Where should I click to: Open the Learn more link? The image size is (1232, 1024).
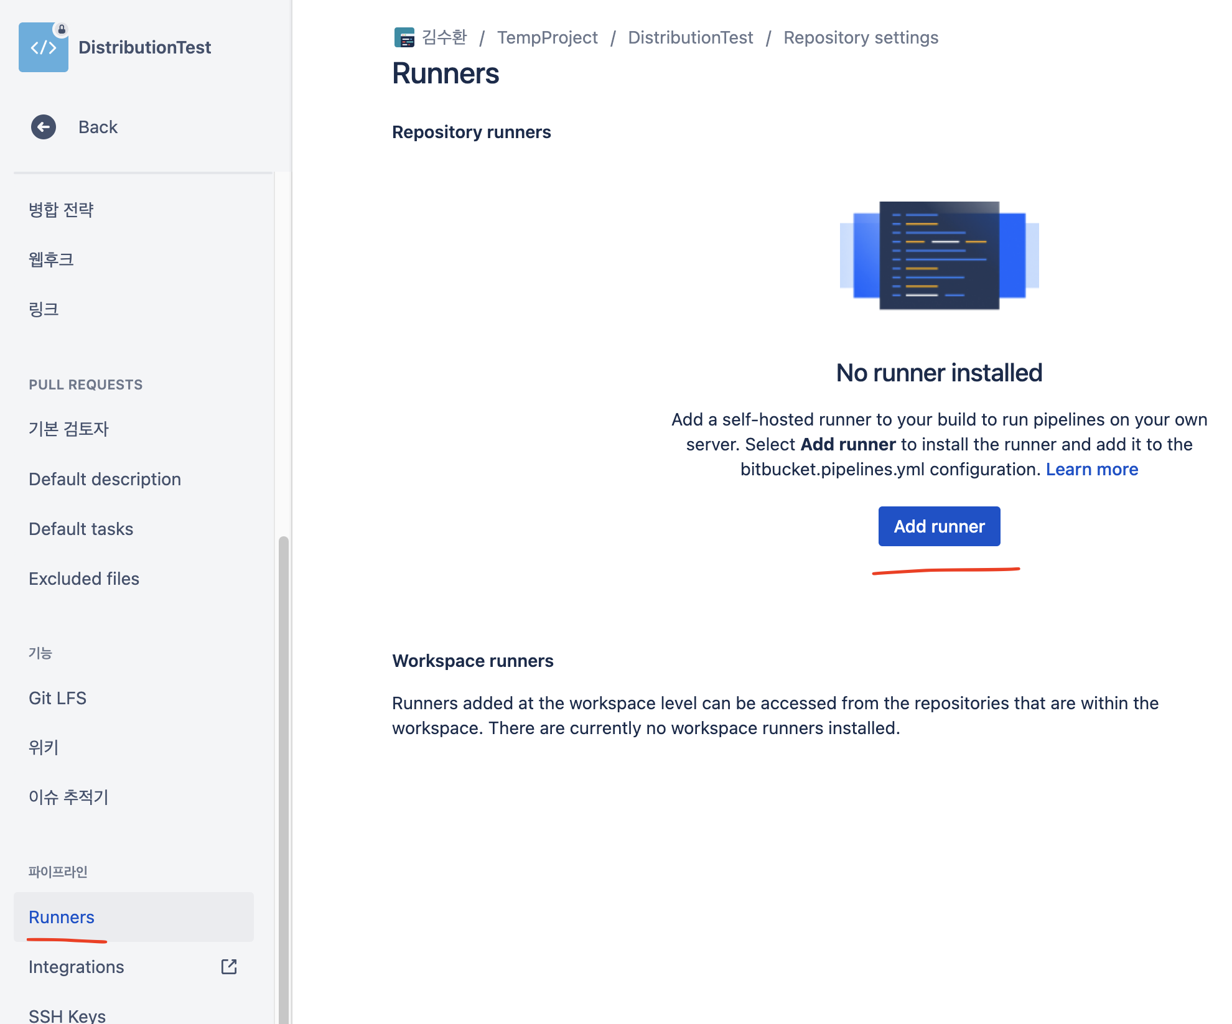[x=1091, y=469]
